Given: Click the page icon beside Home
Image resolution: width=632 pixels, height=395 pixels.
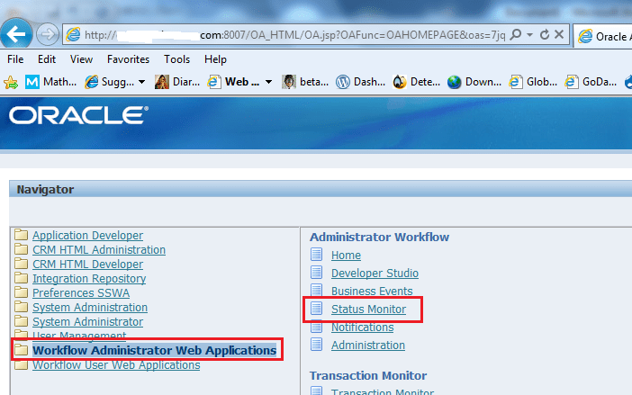Looking at the screenshot, I should coord(316,255).
